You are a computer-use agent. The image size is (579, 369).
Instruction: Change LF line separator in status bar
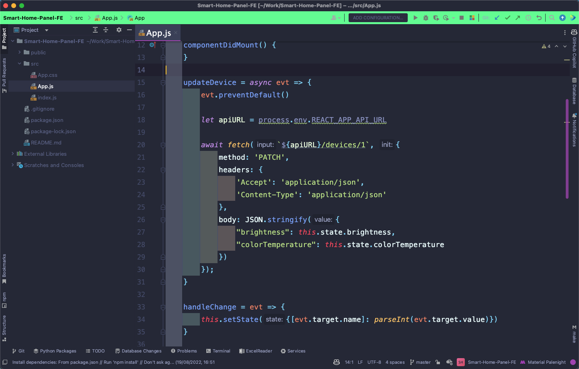360,362
